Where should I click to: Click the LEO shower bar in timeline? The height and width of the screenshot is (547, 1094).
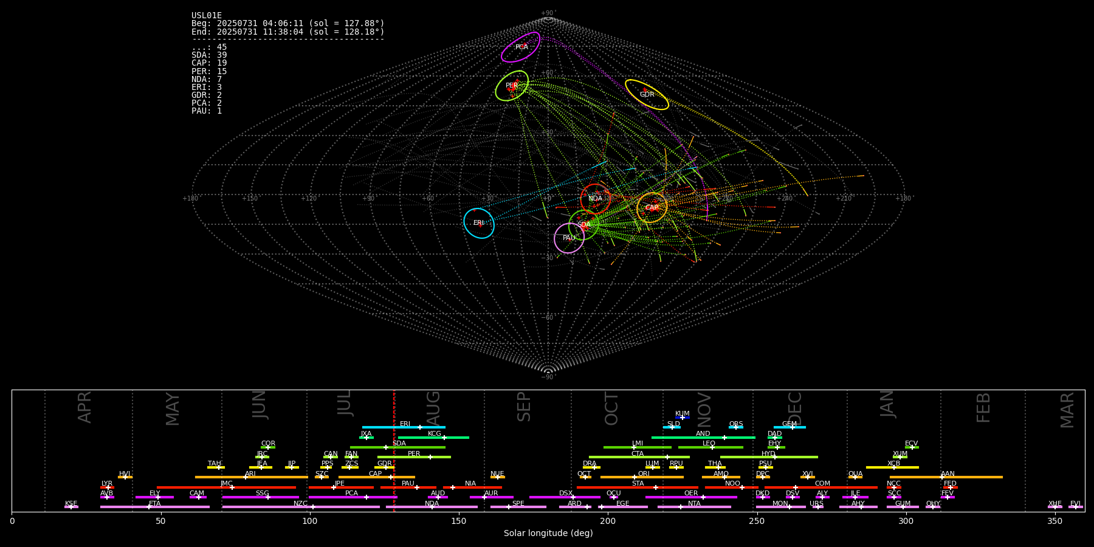(x=710, y=447)
